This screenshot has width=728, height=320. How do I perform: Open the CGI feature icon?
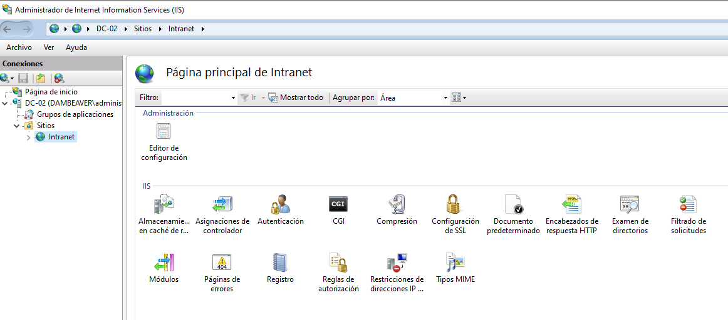338,204
